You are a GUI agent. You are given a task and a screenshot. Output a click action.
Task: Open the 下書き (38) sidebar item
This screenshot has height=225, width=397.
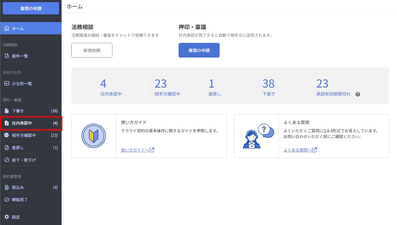point(31,111)
